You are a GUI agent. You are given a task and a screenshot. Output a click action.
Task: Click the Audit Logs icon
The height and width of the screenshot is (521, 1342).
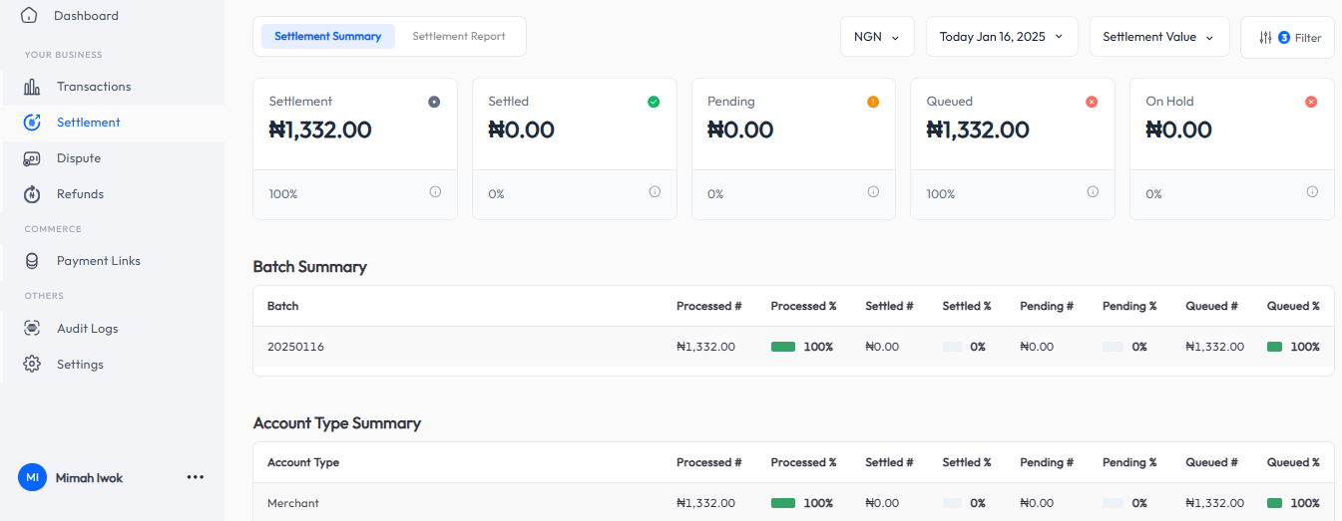32,329
